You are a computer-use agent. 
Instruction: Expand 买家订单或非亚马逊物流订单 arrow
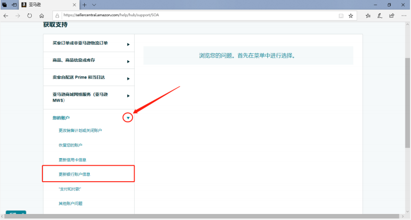pos(128,44)
